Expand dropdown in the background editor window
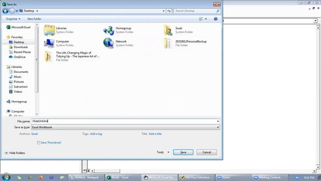This screenshot has width=321, height=181. tap(315, 21)
